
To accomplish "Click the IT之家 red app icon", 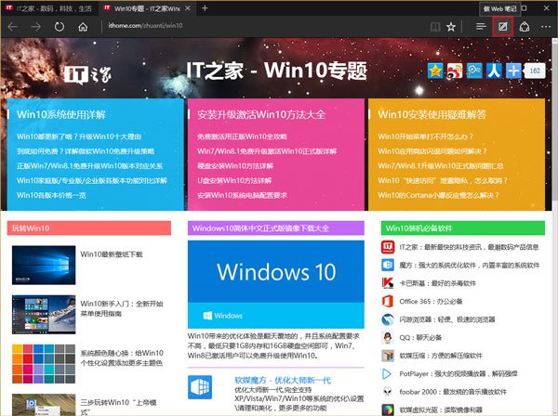I will tap(388, 247).
